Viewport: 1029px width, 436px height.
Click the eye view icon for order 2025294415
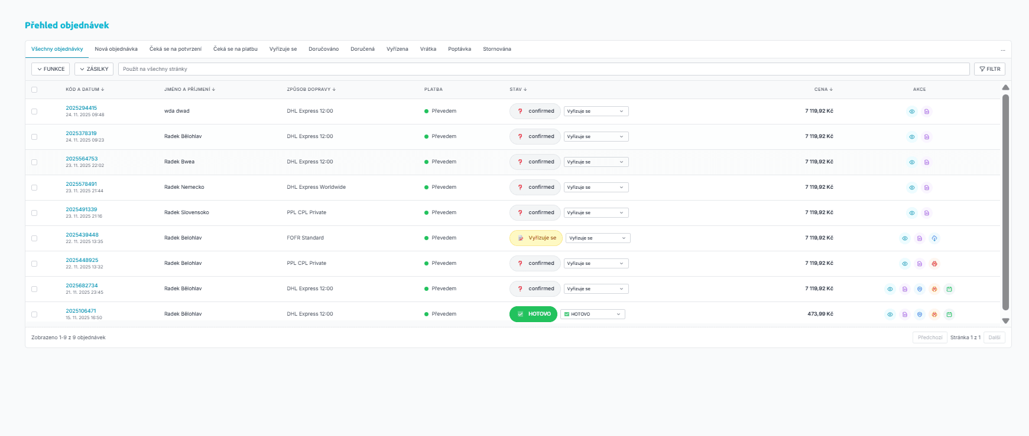pos(912,112)
